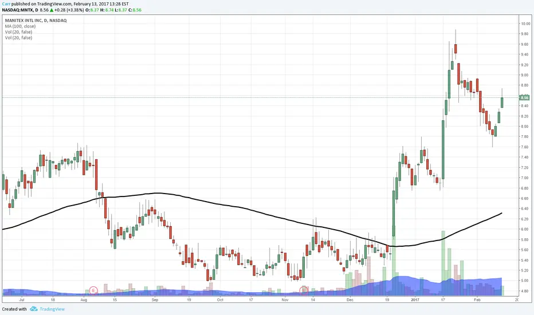Click the Feb date axis label
The width and height of the screenshot is (534, 315).
(477, 300)
